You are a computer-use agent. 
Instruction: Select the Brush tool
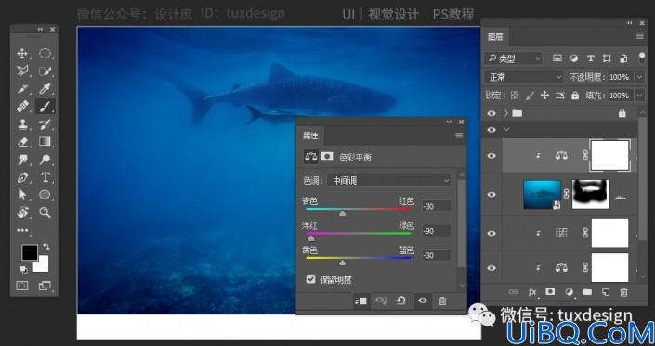tap(45, 107)
